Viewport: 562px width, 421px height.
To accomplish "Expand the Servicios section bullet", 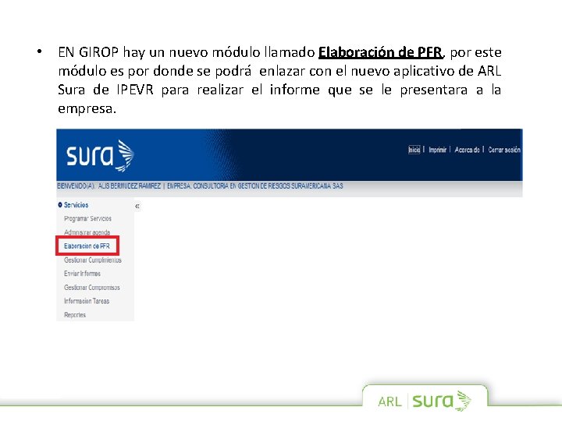I will pyautogui.click(x=60, y=205).
